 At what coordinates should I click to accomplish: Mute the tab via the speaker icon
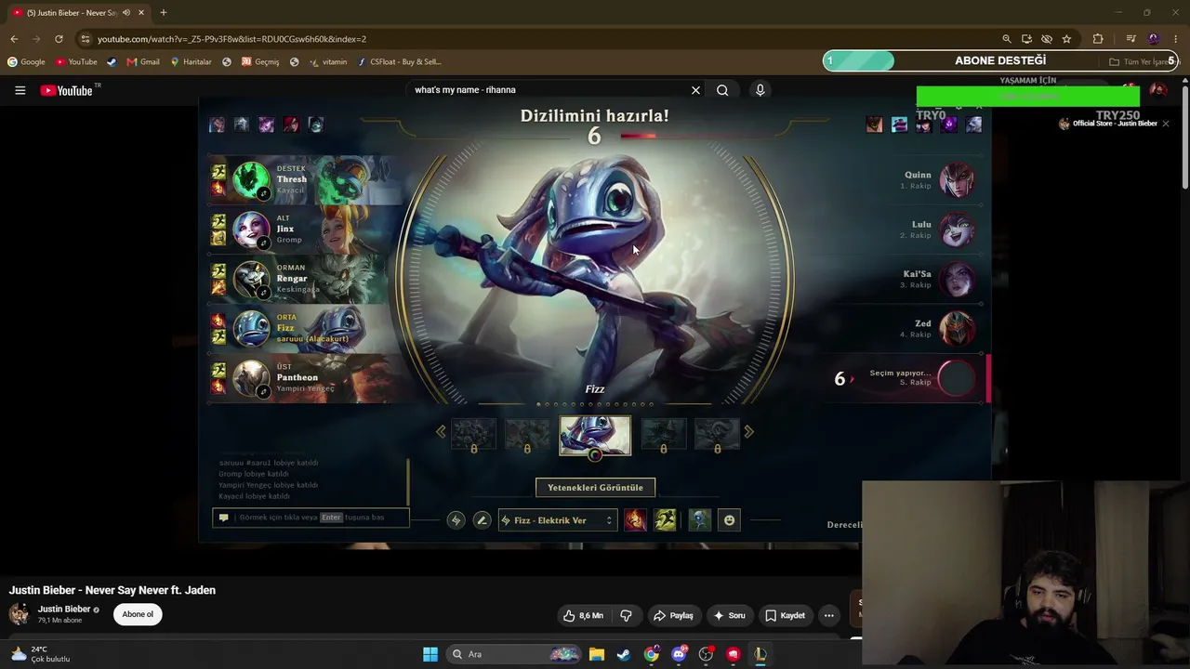pyautogui.click(x=126, y=13)
